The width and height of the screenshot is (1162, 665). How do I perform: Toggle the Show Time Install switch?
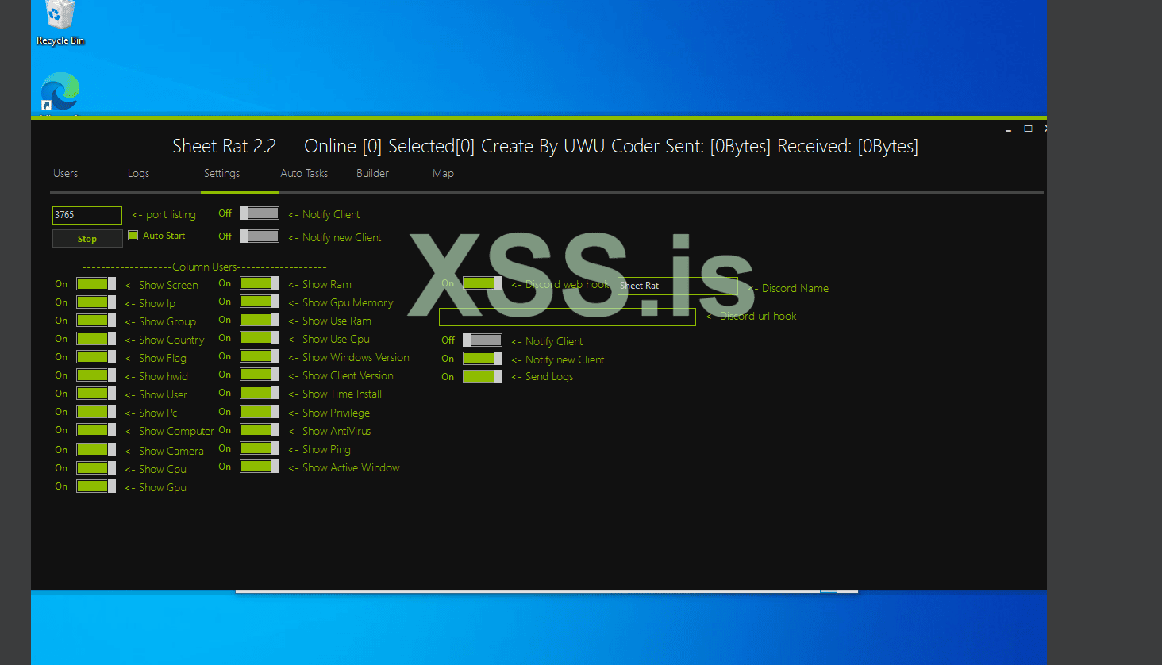click(260, 393)
